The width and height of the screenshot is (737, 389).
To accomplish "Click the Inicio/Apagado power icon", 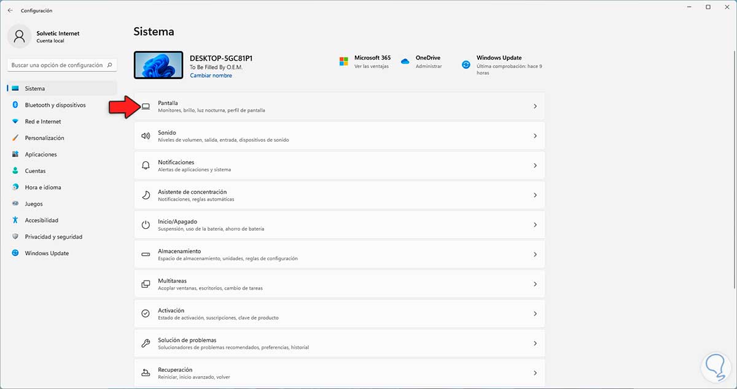I will coord(146,225).
